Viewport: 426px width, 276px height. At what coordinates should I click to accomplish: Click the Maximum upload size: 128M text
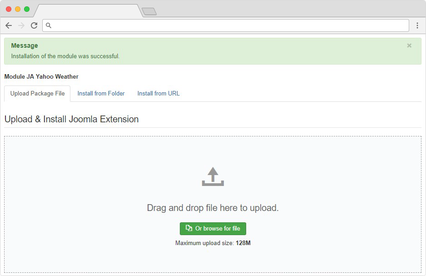213,243
